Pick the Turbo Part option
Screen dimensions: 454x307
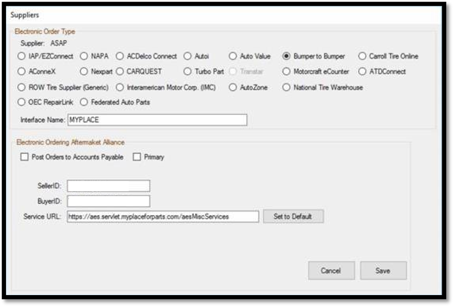click(187, 72)
